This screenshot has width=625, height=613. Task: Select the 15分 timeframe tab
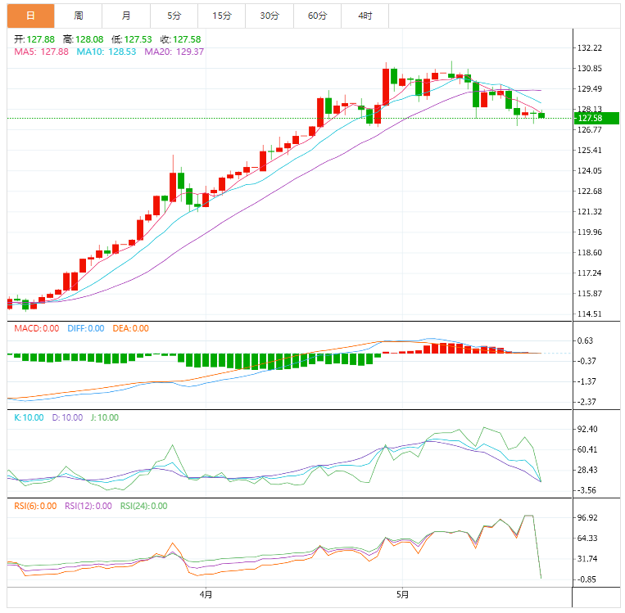pos(221,16)
